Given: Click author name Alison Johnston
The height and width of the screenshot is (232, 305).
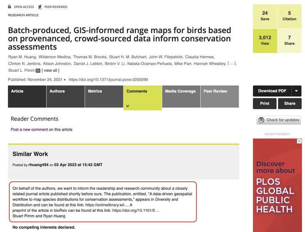Looking at the screenshot, I should coord(57,64).
